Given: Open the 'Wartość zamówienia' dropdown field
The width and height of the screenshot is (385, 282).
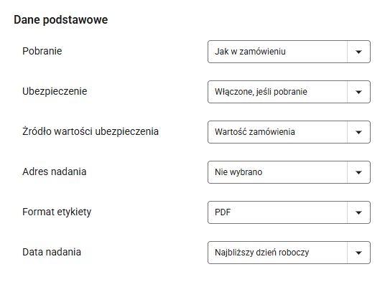Looking at the screenshot, I should tap(289, 132).
